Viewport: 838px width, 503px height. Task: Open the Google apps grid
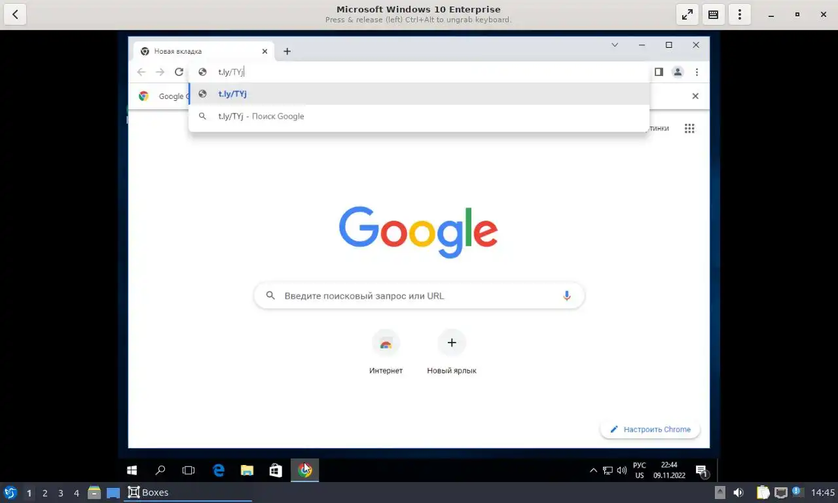click(x=689, y=128)
